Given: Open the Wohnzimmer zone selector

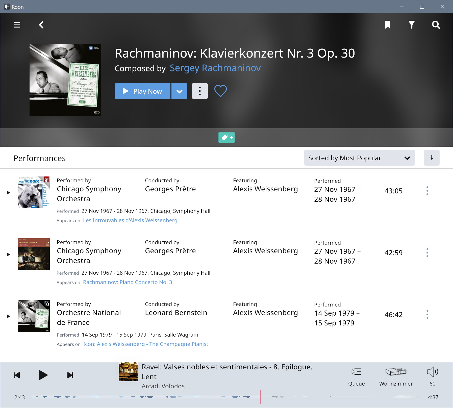Looking at the screenshot, I should click(396, 377).
